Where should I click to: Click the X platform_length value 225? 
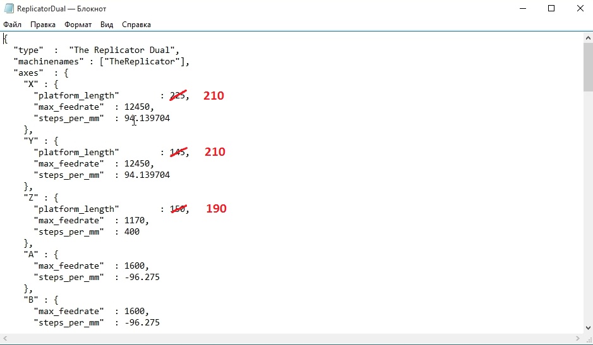[x=177, y=96]
